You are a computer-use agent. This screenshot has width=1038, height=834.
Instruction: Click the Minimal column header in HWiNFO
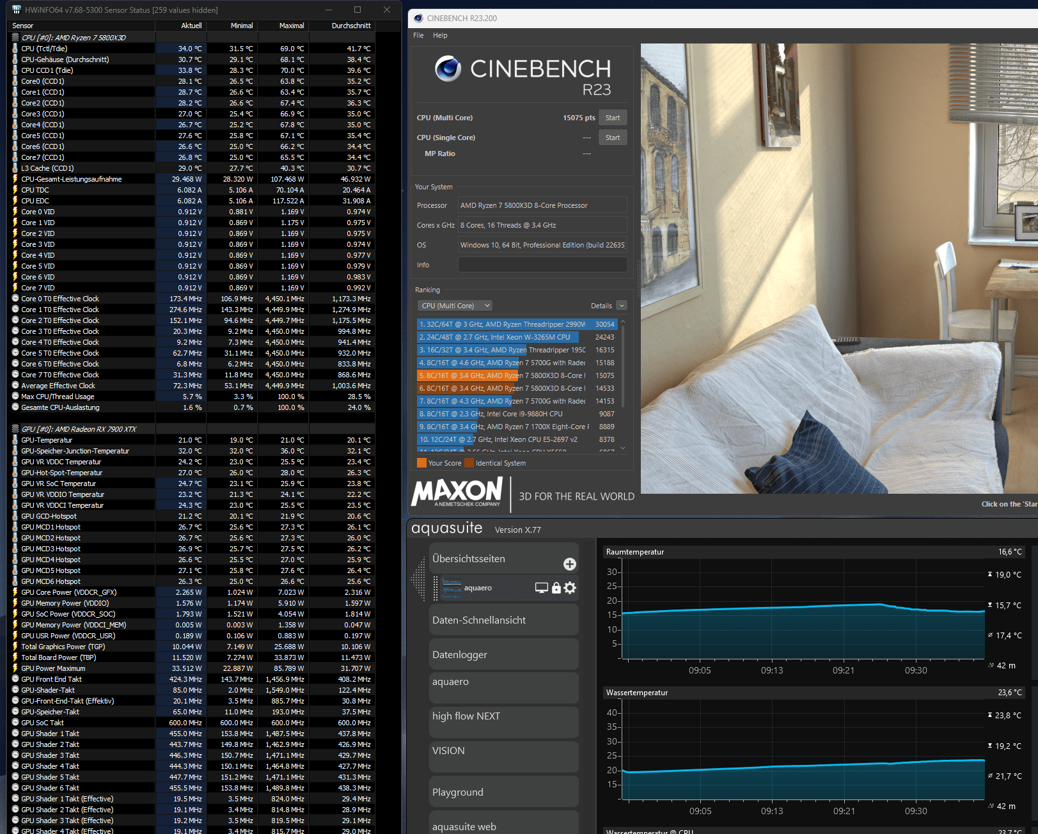click(232, 26)
